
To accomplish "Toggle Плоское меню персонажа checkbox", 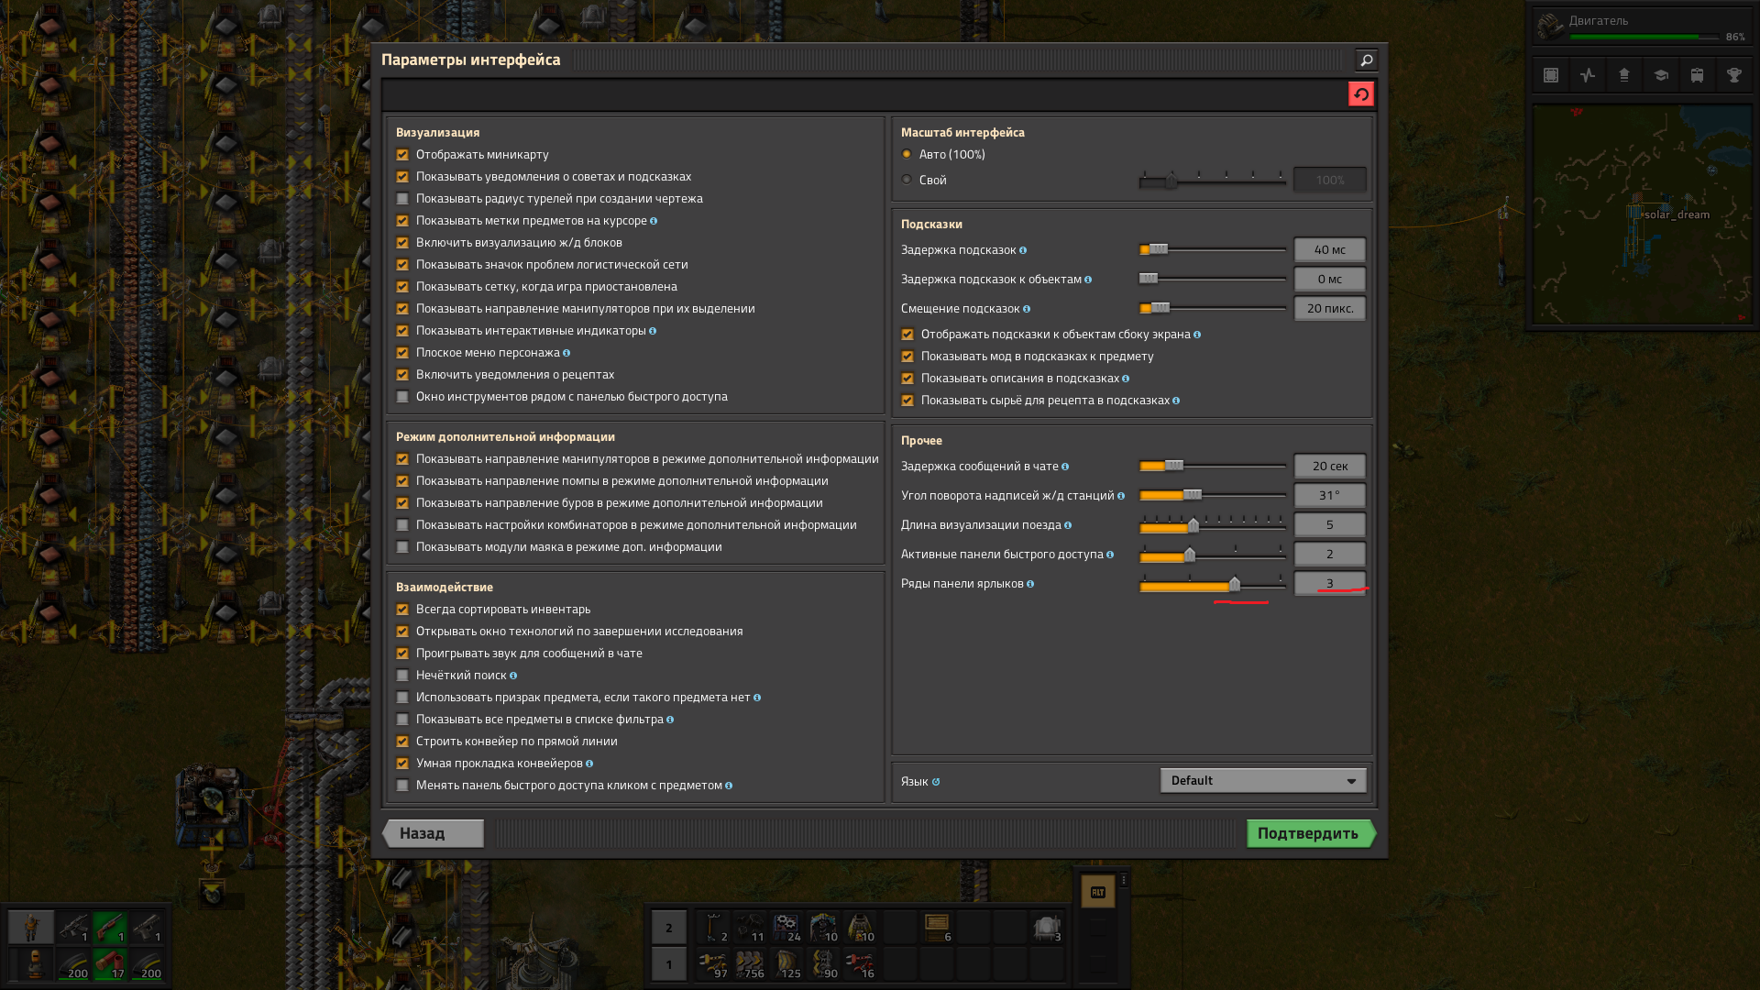I will (x=402, y=353).
